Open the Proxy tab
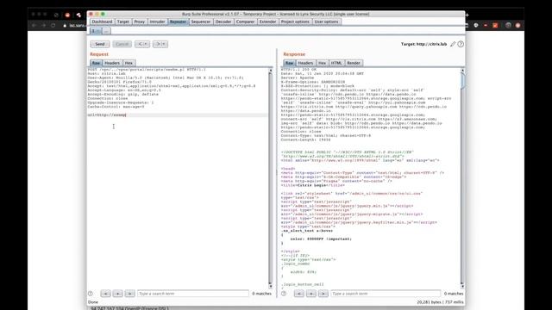 140,22
